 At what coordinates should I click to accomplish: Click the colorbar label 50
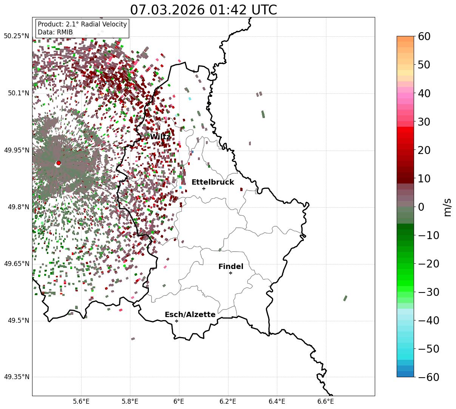point(424,65)
